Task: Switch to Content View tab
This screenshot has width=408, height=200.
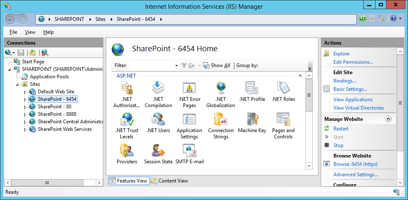Action: click(170, 181)
